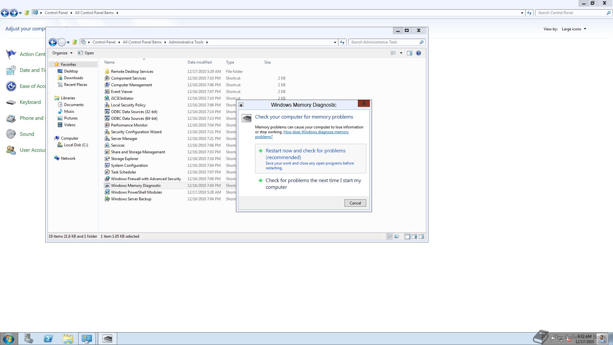The width and height of the screenshot is (613, 345).
Task: Open the Component Services shortcut icon
Action: tap(107, 78)
